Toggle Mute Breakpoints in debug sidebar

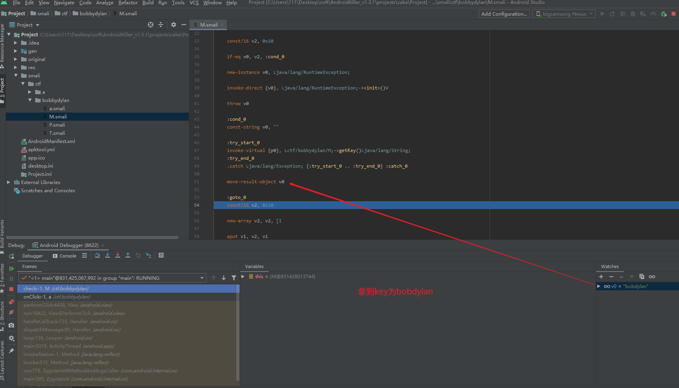(11, 312)
